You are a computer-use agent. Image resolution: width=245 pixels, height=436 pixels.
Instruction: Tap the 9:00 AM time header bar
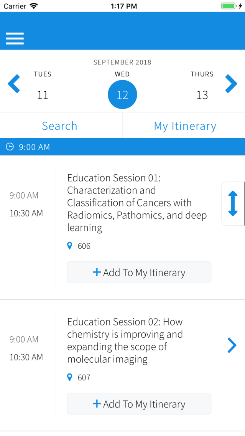coord(123,147)
